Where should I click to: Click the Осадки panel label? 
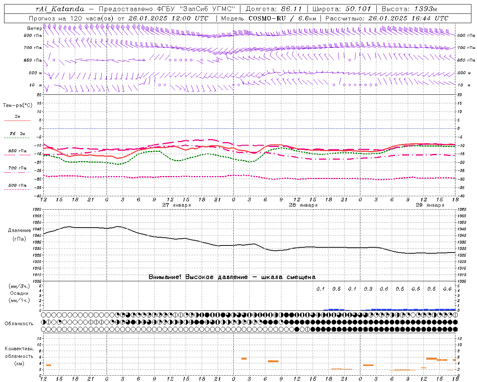point(19,293)
